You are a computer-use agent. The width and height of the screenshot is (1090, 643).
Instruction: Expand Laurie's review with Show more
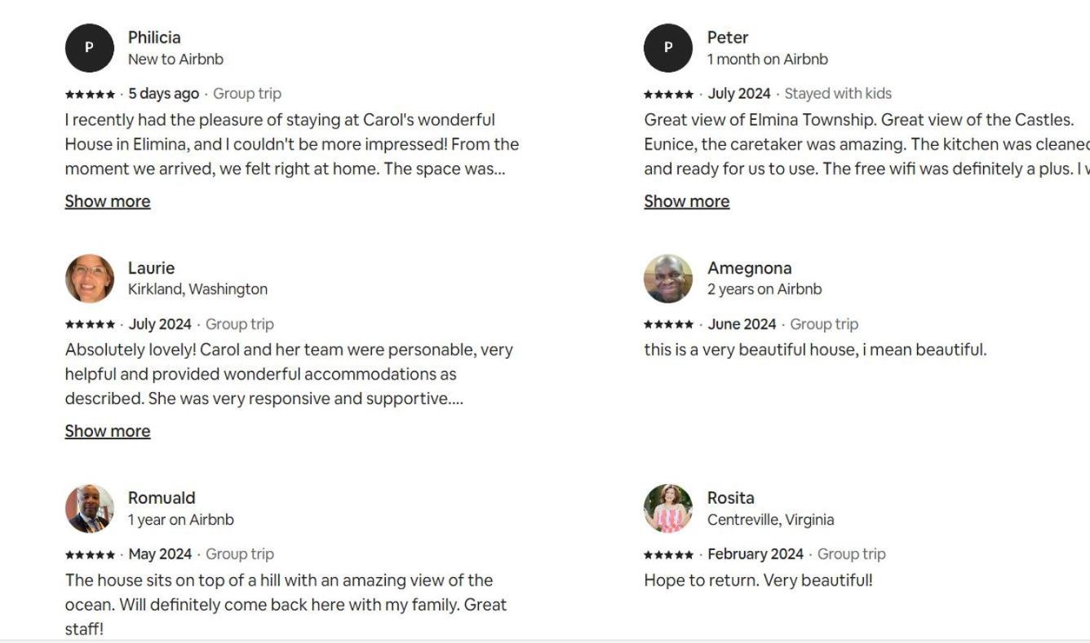[x=108, y=431]
